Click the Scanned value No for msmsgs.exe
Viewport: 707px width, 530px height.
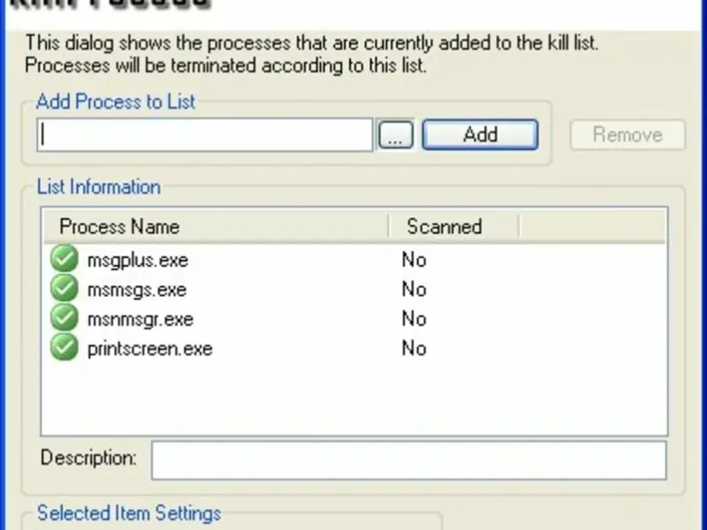pyautogui.click(x=414, y=290)
